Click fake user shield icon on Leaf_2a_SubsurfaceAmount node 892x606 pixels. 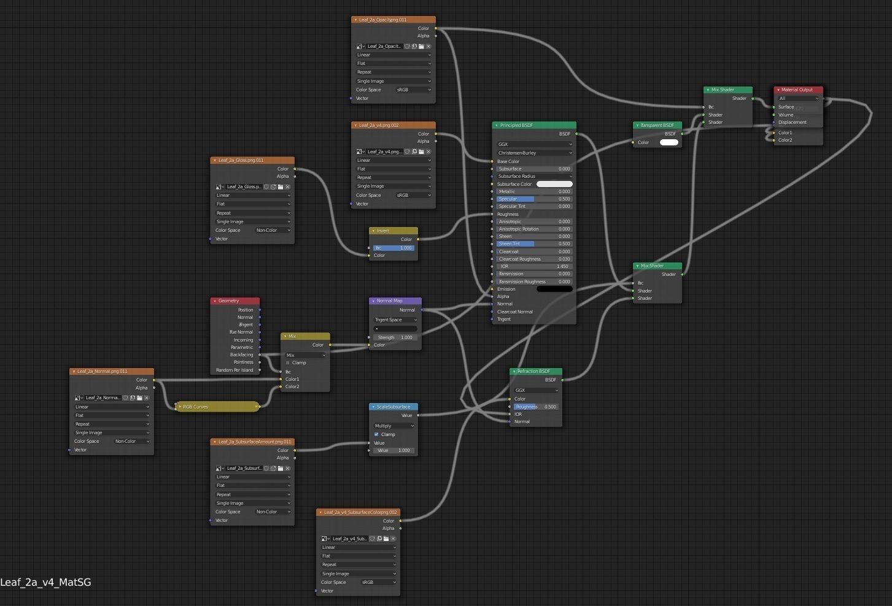[x=266, y=468]
